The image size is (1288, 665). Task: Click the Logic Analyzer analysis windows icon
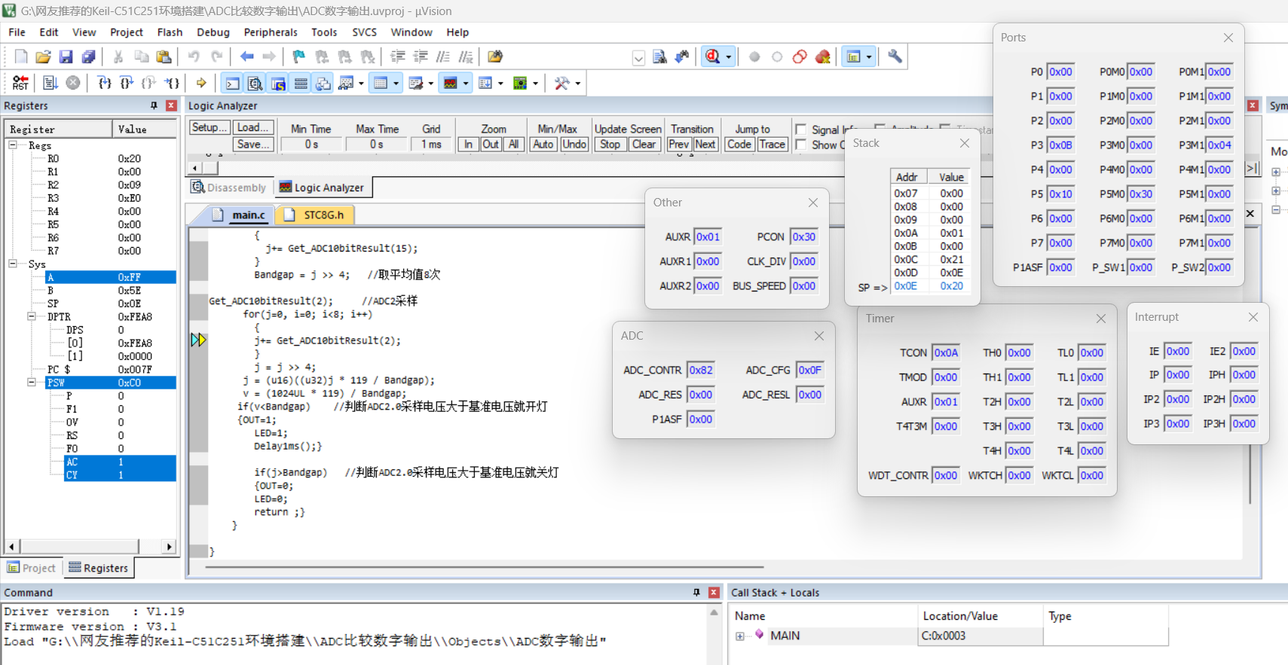[x=451, y=83]
